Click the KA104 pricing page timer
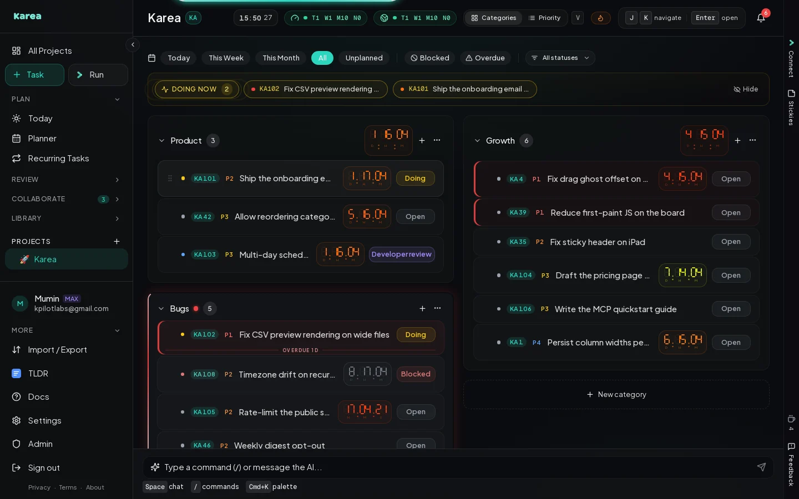This screenshot has height=499, width=799. (x=682, y=275)
